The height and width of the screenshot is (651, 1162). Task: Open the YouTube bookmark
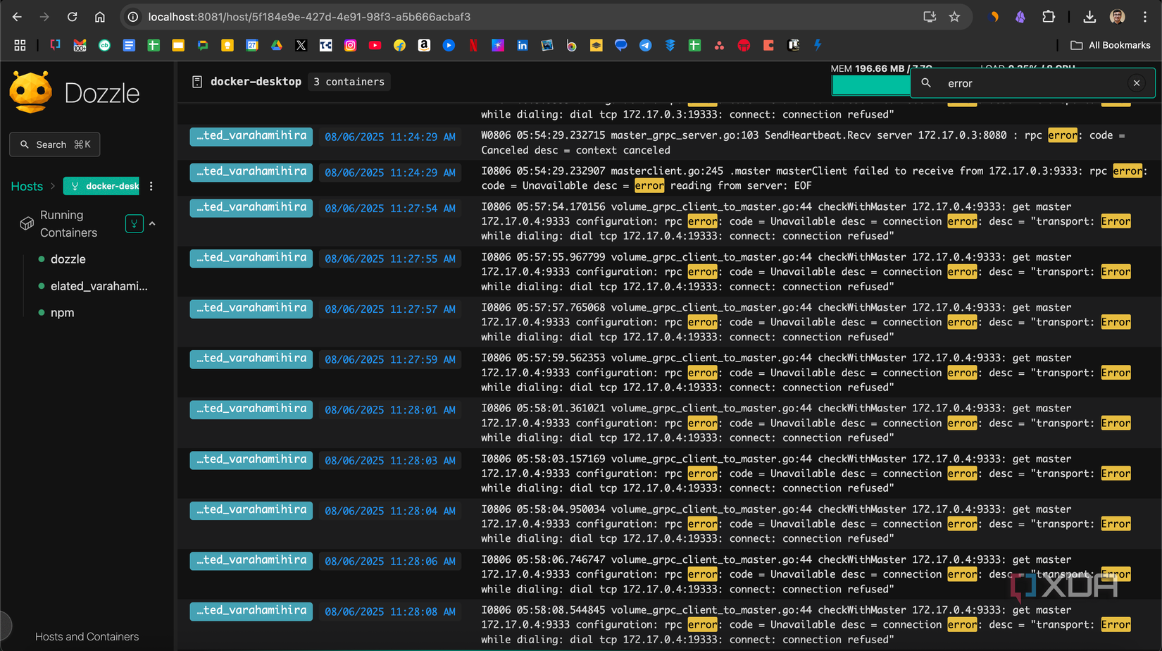tap(375, 45)
